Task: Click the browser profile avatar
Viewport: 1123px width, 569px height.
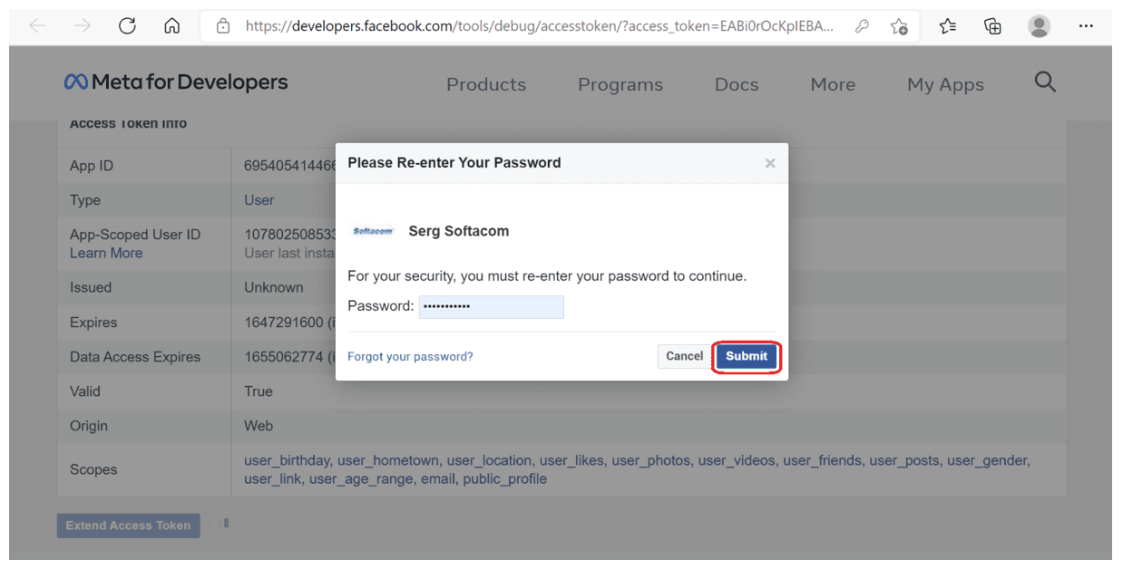Action: click(x=1040, y=26)
